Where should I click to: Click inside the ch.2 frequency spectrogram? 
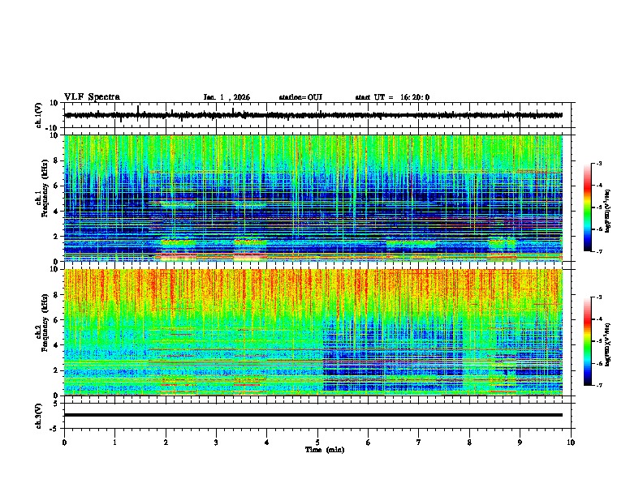(x=313, y=332)
